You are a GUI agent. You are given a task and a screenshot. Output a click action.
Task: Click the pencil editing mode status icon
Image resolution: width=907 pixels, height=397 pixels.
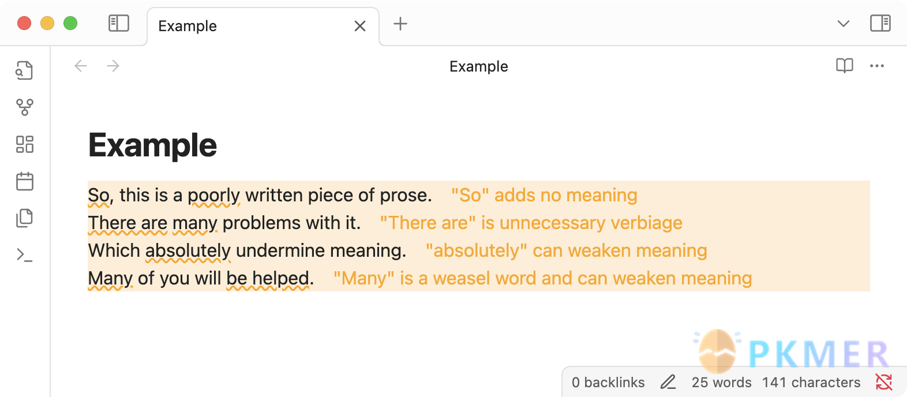[668, 382]
